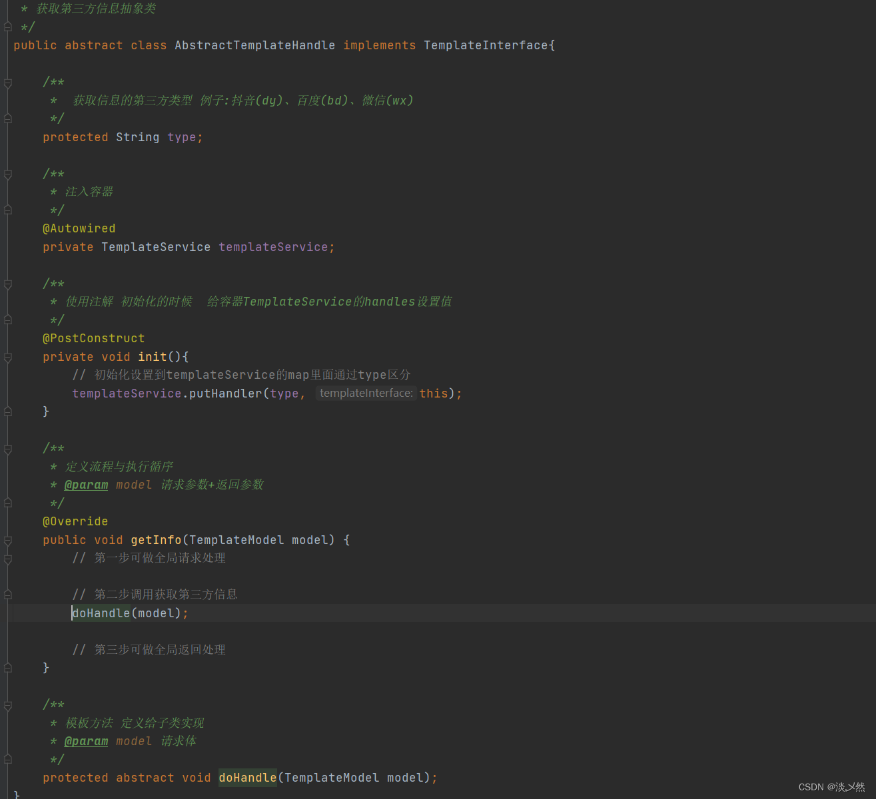Image resolution: width=876 pixels, height=799 pixels.
Task: Click comment '第三步可做全局返回处理'
Action: pyautogui.click(x=160, y=650)
